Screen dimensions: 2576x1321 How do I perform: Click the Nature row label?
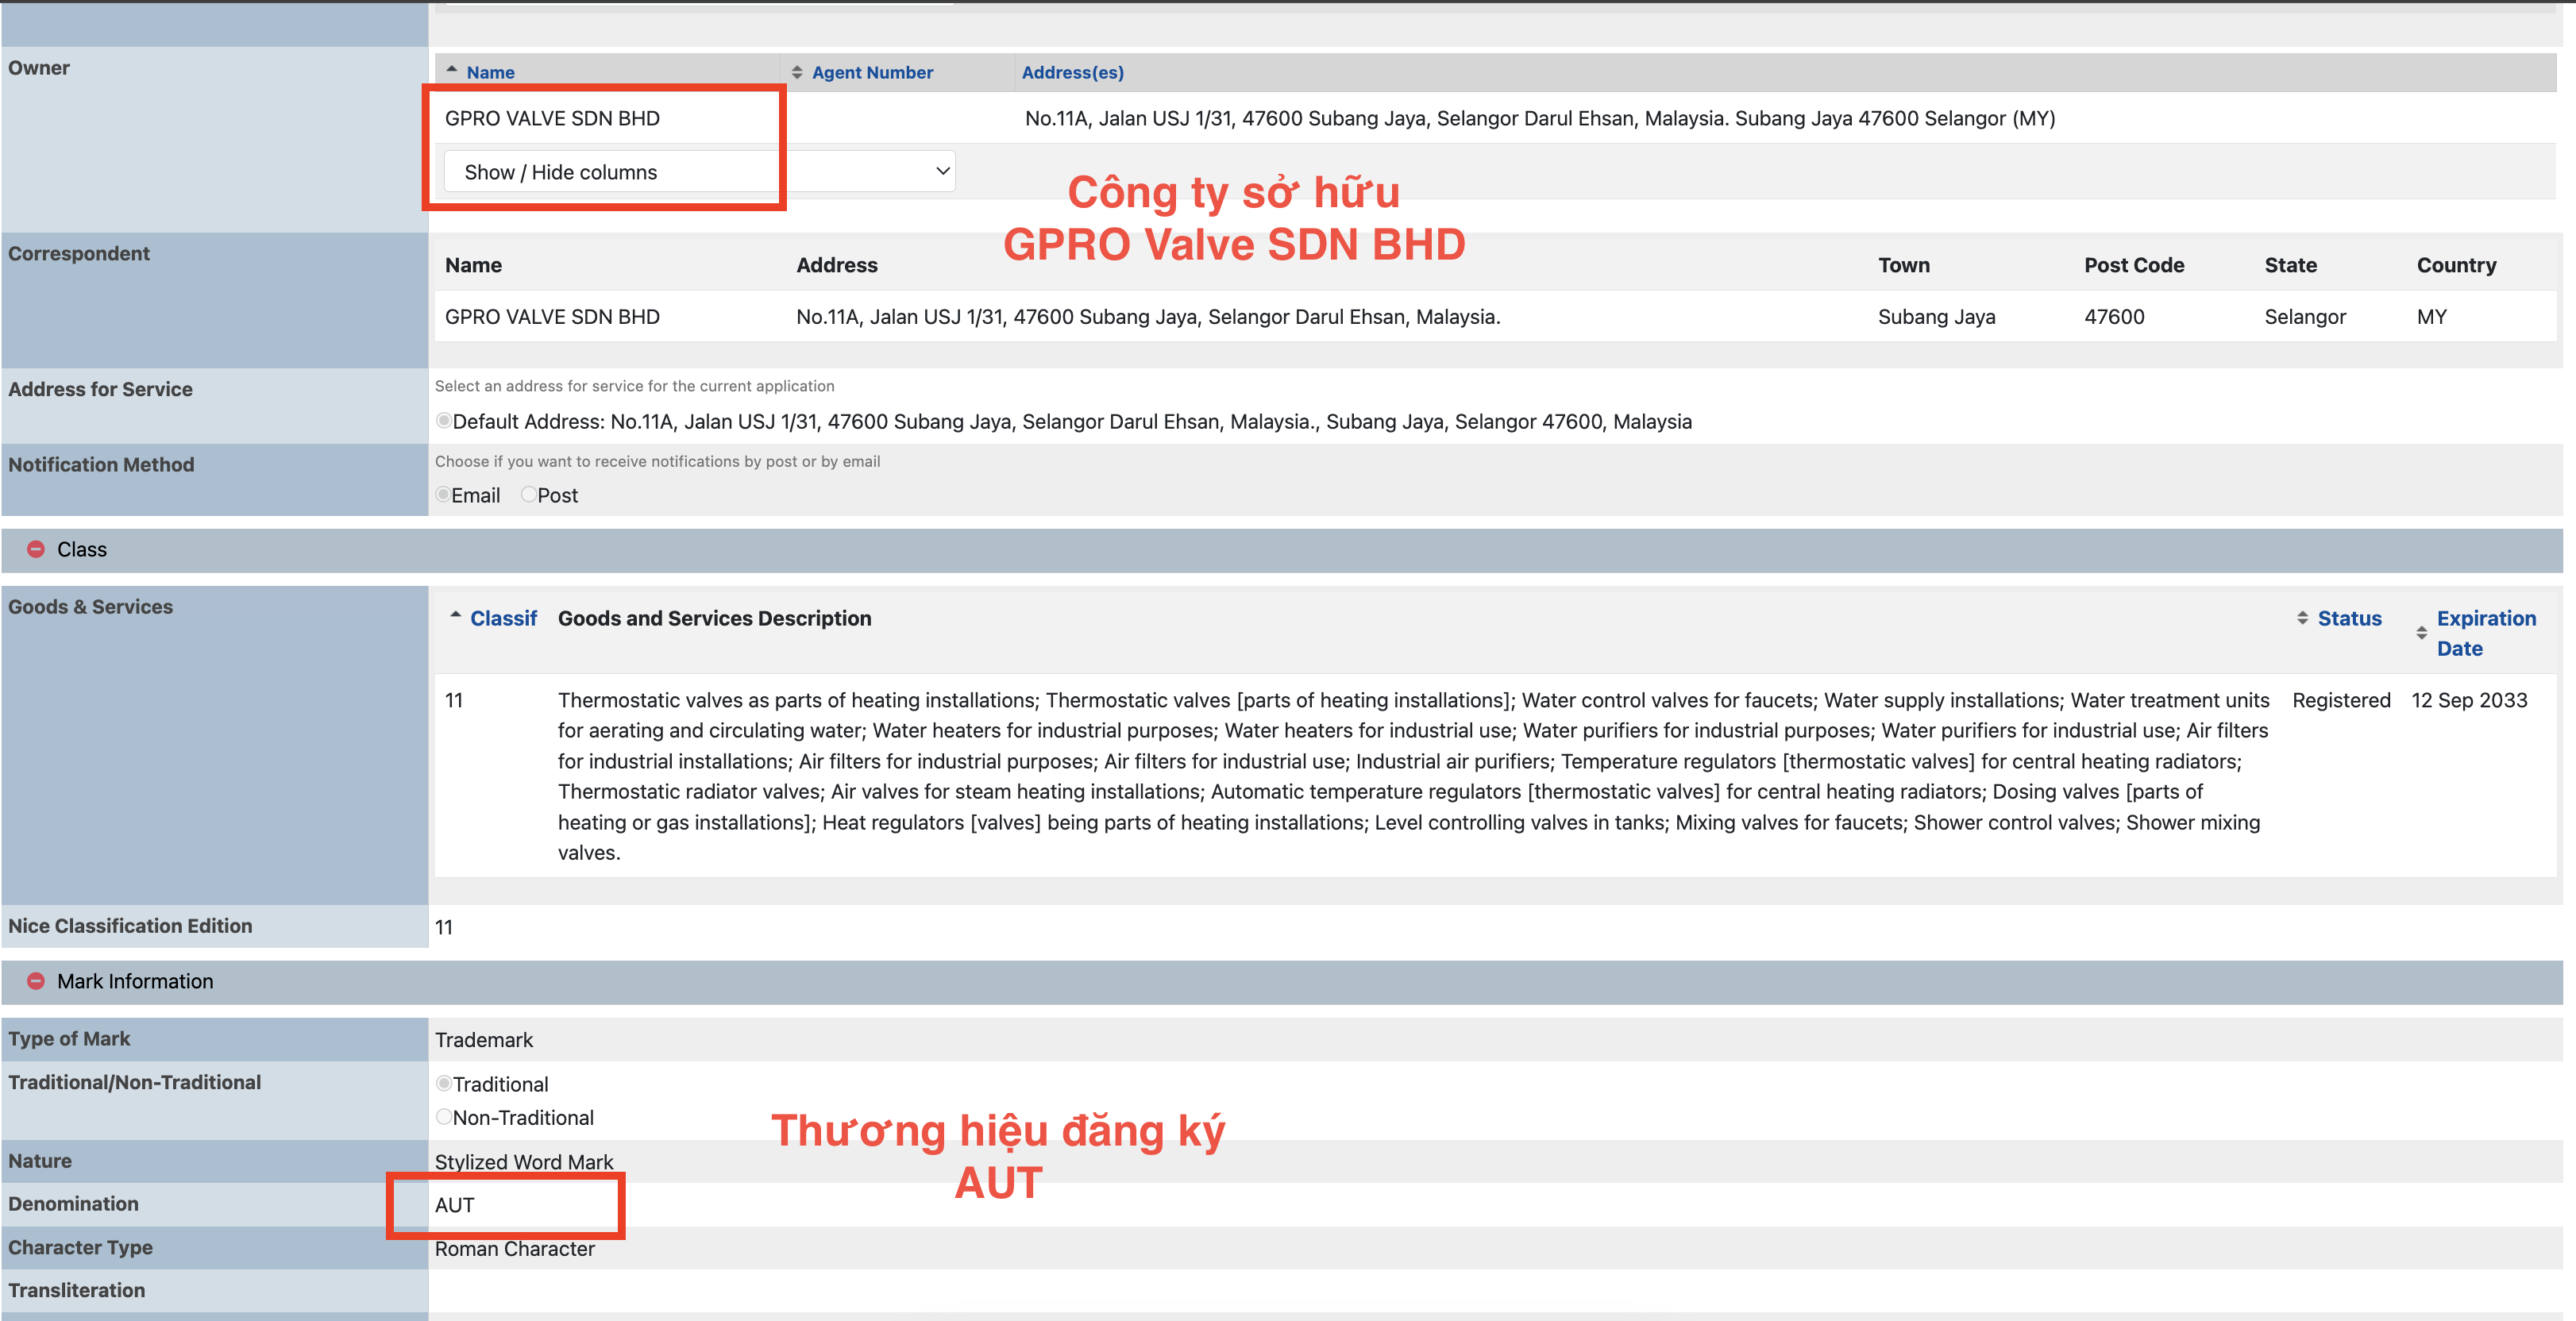[40, 1161]
